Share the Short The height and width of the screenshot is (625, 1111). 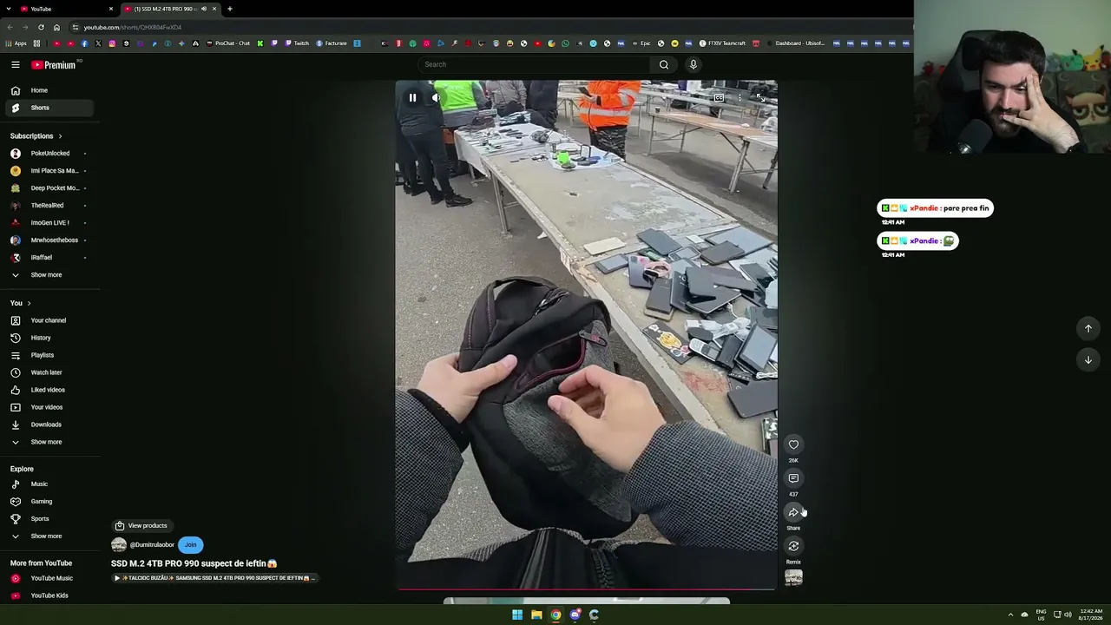[x=793, y=512]
